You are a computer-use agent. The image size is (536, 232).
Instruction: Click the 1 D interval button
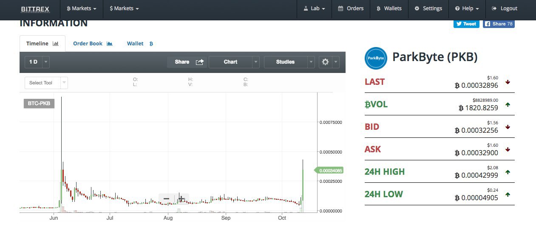tap(33, 62)
